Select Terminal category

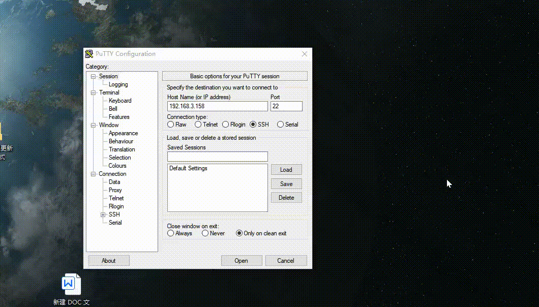pos(109,93)
